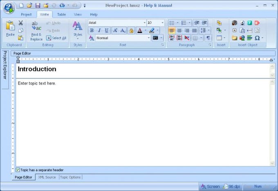Apply text highlight marker color
Viewport: 278px width, 191px height.
point(152,31)
